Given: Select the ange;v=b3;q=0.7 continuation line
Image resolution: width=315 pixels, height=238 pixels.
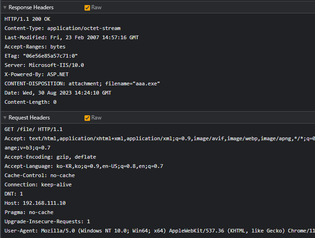Looking at the screenshot, I should (x=27, y=148).
